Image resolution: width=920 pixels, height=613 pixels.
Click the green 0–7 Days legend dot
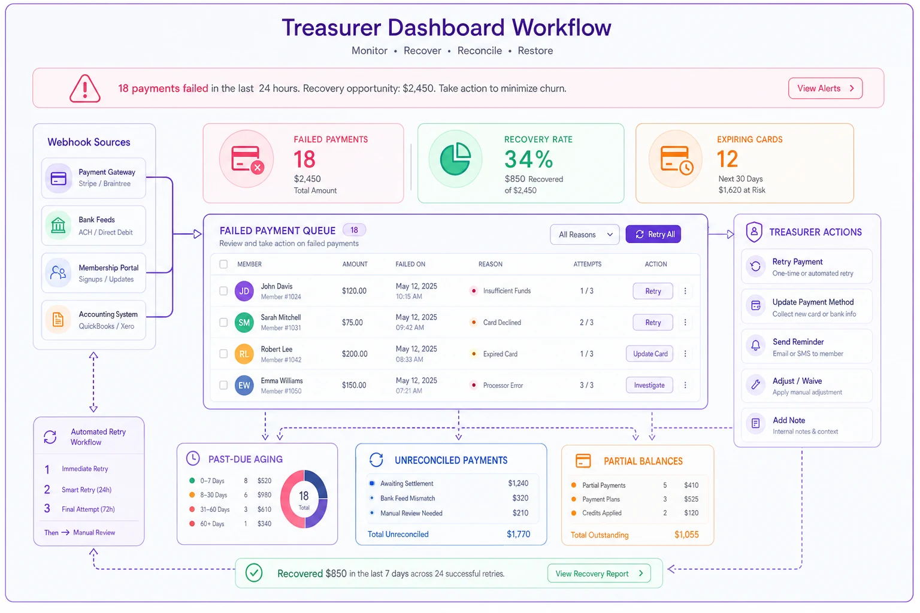point(192,481)
